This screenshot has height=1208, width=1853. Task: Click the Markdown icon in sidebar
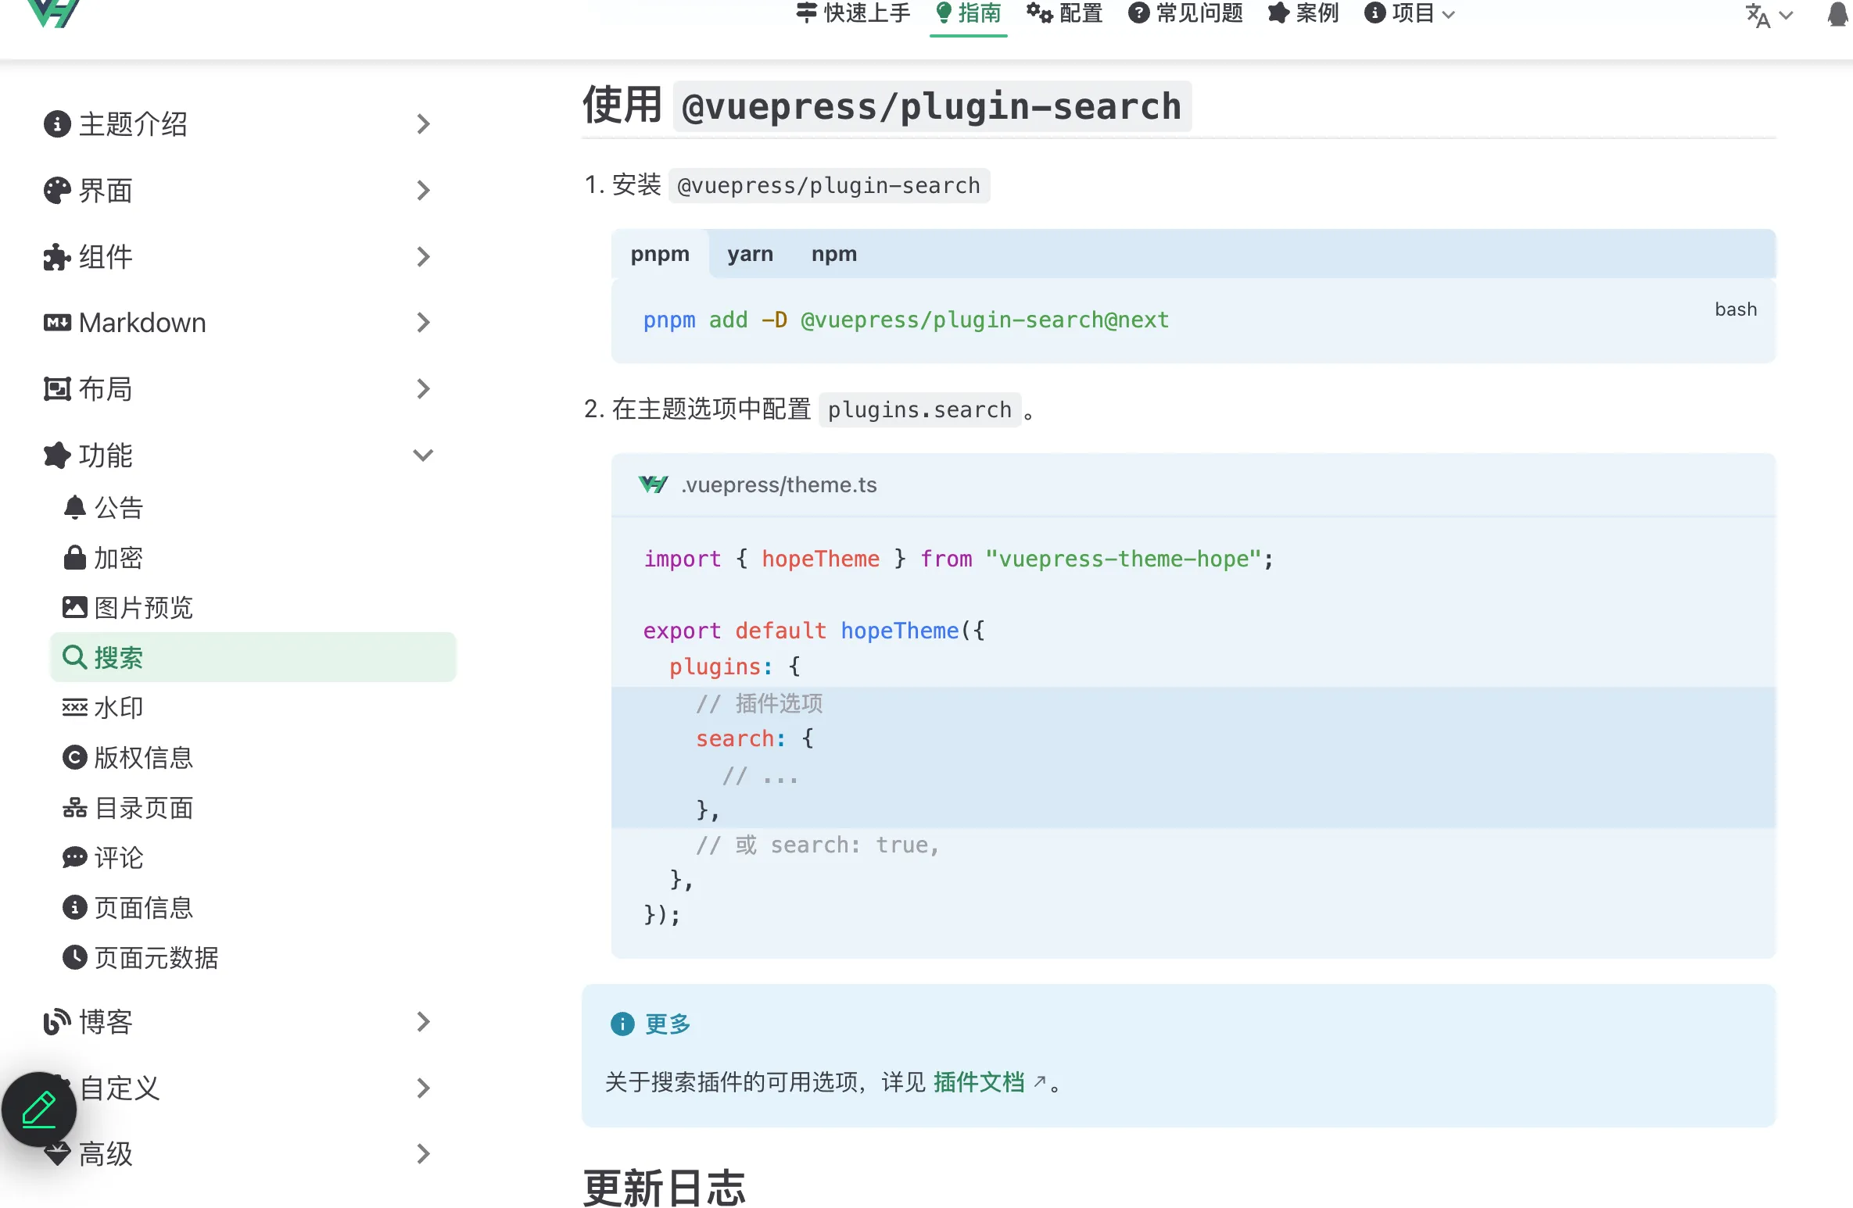click(x=57, y=323)
